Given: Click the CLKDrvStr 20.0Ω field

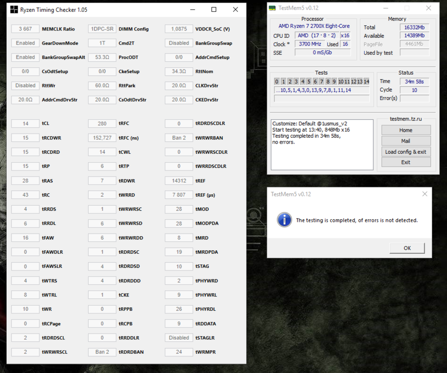Looking at the screenshot, I should coord(179,85).
